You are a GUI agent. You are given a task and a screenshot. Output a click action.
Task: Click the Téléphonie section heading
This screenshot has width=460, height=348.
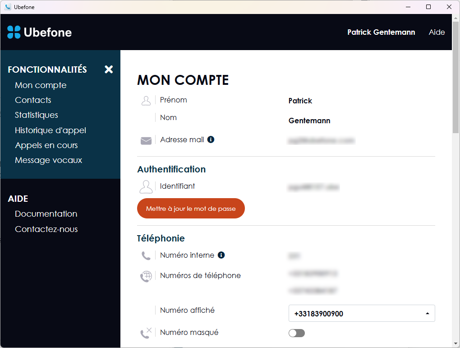(x=161, y=238)
